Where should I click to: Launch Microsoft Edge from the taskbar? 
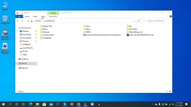tap(30, 104)
